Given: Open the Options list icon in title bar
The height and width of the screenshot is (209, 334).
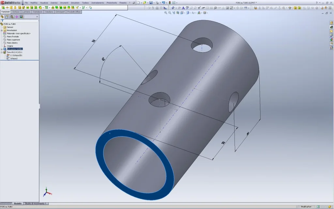Looking at the screenshot, I should point(174,3).
